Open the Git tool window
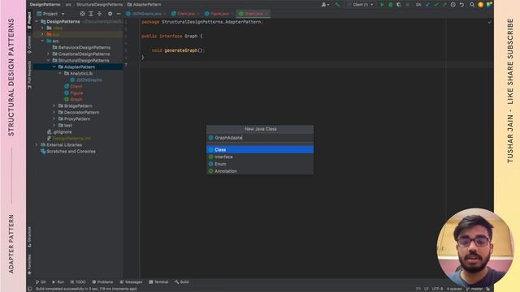 [41, 282]
